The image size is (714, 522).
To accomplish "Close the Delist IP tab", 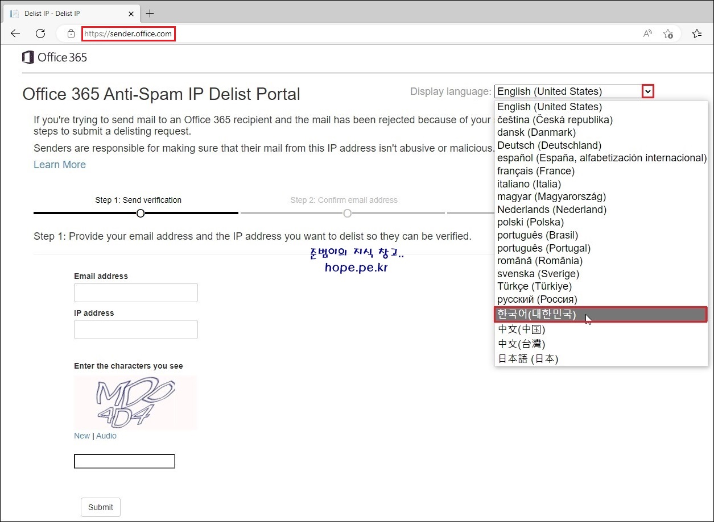I will [130, 13].
